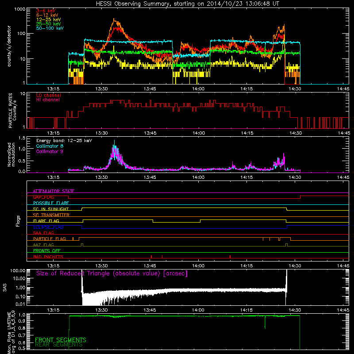Click the HESSI Observing Summary title text
Viewport: 354px width, 354px height.
[x=188, y=4]
